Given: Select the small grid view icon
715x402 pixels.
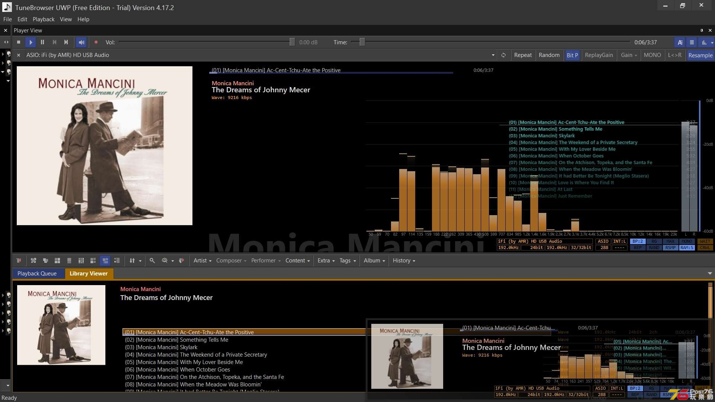Looking at the screenshot, I should pos(81,261).
